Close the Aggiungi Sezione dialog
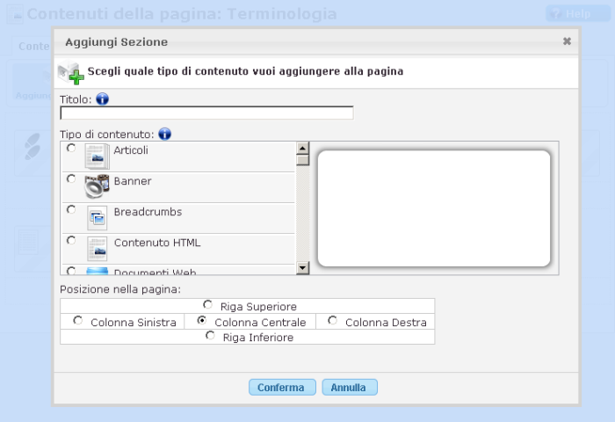Screen dimensions: 615x422 (x=567, y=41)
